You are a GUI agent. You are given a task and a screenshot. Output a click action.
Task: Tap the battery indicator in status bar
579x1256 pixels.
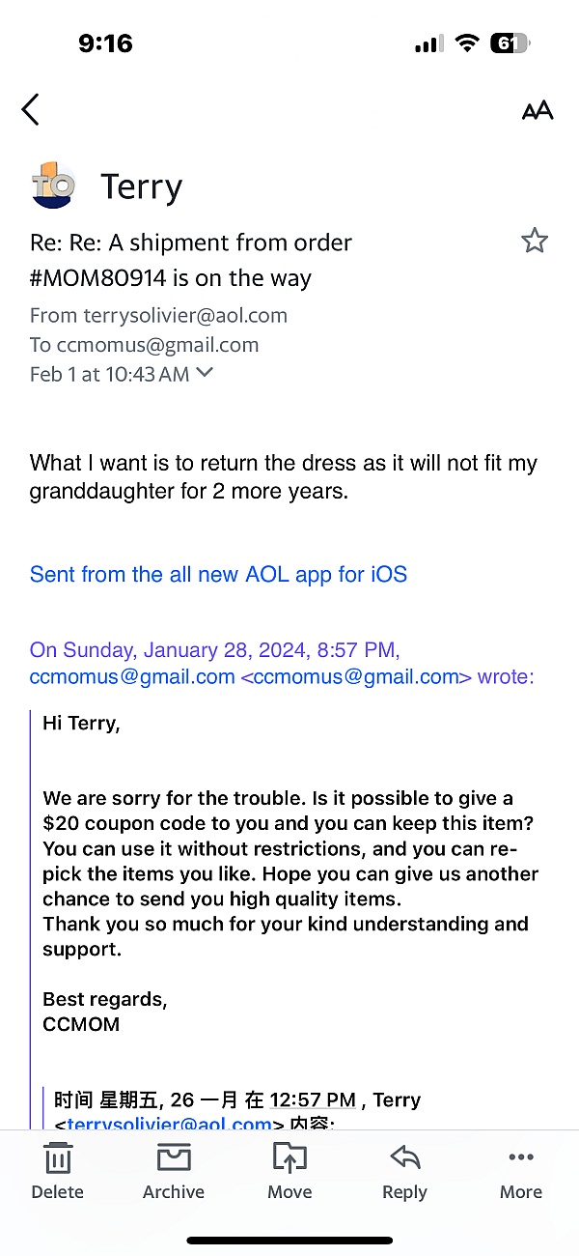tap(510, 43)
